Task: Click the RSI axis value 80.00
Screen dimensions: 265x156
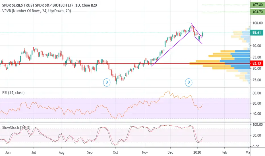Action: click(257, 93)
